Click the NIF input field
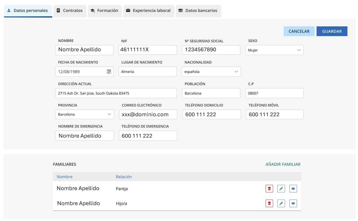Image resolution: width=358 pixels, height=221 pixels. pos(148,50)
